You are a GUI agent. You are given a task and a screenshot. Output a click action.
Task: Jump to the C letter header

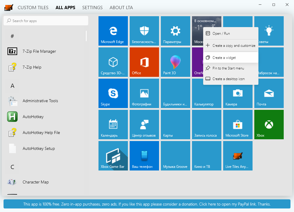(x=12, y=167)
